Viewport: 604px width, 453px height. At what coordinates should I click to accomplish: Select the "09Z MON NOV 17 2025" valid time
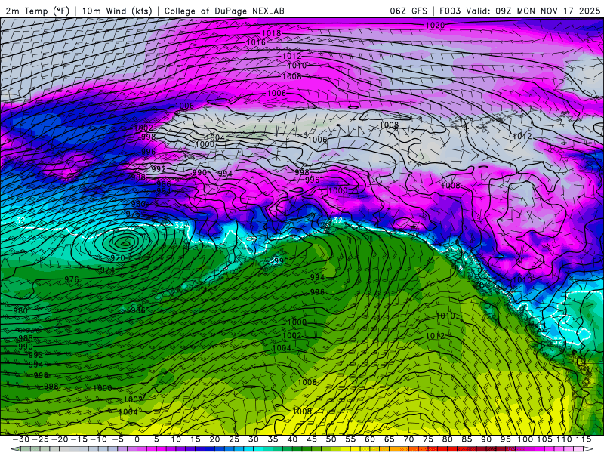548,11
